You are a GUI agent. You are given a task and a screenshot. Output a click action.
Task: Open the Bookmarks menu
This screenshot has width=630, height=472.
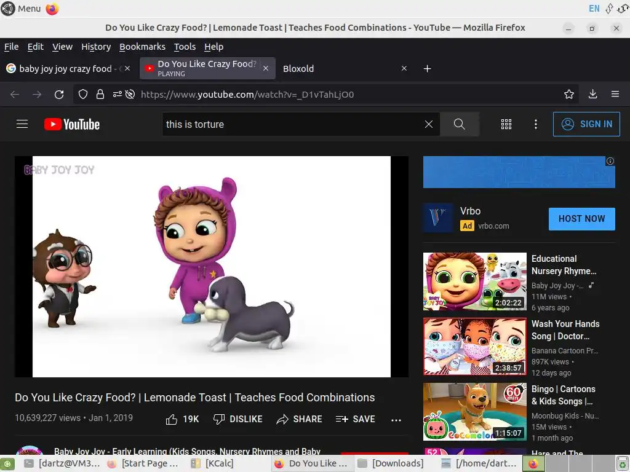click(142, 47)
